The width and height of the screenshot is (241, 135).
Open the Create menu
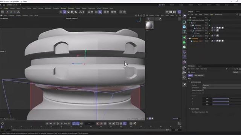(6, 8)
